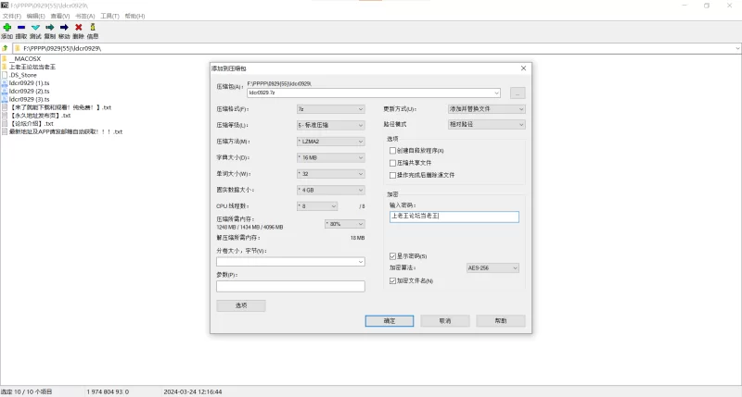Image resolution: width=742 pixels, height=397 pixels.
Task: Expand the compression level (压缩等级) dropdown
Action: click(x=330, y=125)
